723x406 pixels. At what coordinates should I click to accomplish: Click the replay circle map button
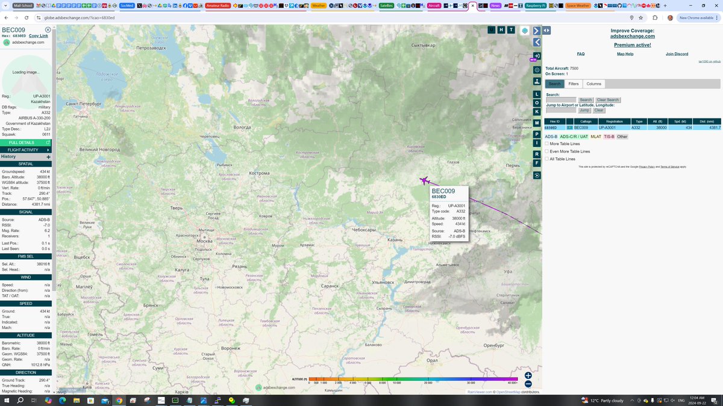click(536, 175)
